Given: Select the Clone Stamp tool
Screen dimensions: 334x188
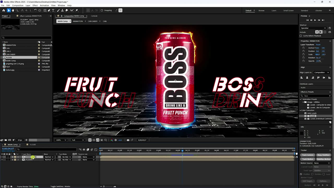Looking at the screenshot, I should 62,10.
